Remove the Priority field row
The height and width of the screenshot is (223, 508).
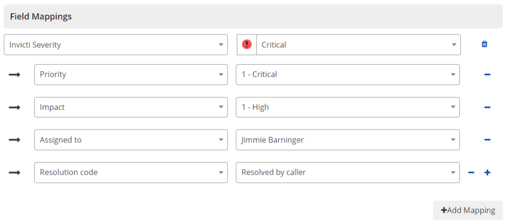487,75
